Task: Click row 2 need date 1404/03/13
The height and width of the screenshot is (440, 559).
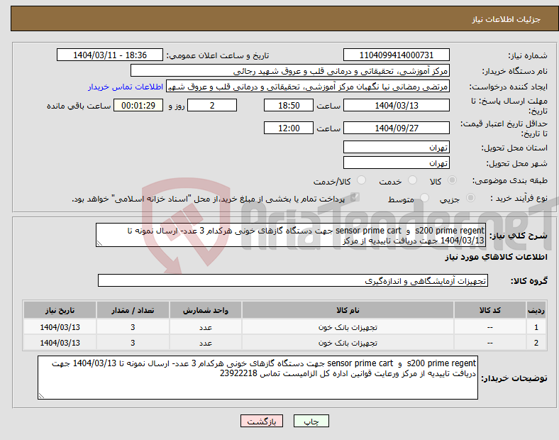Action: pyautogui.click(x=60, y=343)
